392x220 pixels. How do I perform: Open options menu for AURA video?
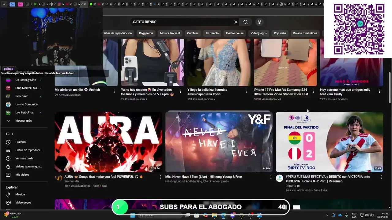click(x=160, y=177)
